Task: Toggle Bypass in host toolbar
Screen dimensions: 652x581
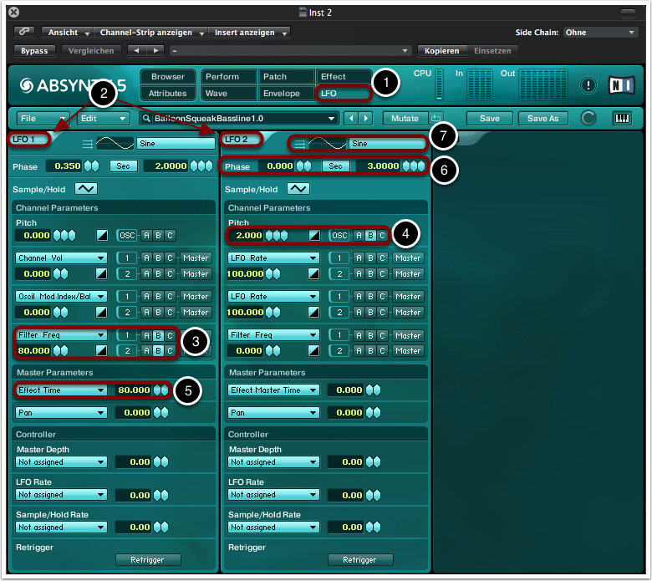Action: 35,50
